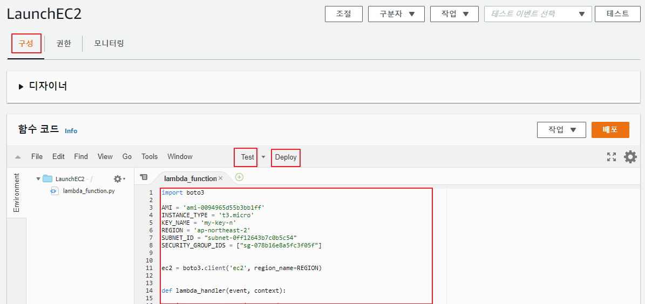This screenshot has height=304, width=645.
Task: Click Deploy in the editor toolbar
Action: 286,157
